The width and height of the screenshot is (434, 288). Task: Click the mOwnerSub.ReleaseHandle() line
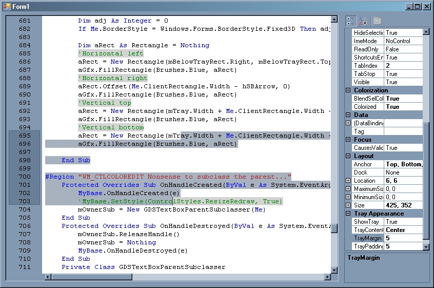point(129,234)
